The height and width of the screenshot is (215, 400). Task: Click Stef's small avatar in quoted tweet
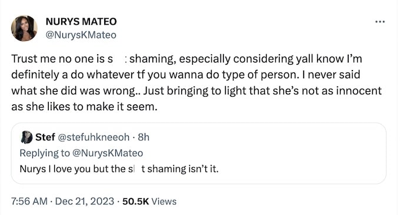pyautogui.click(x=26, y=137)
